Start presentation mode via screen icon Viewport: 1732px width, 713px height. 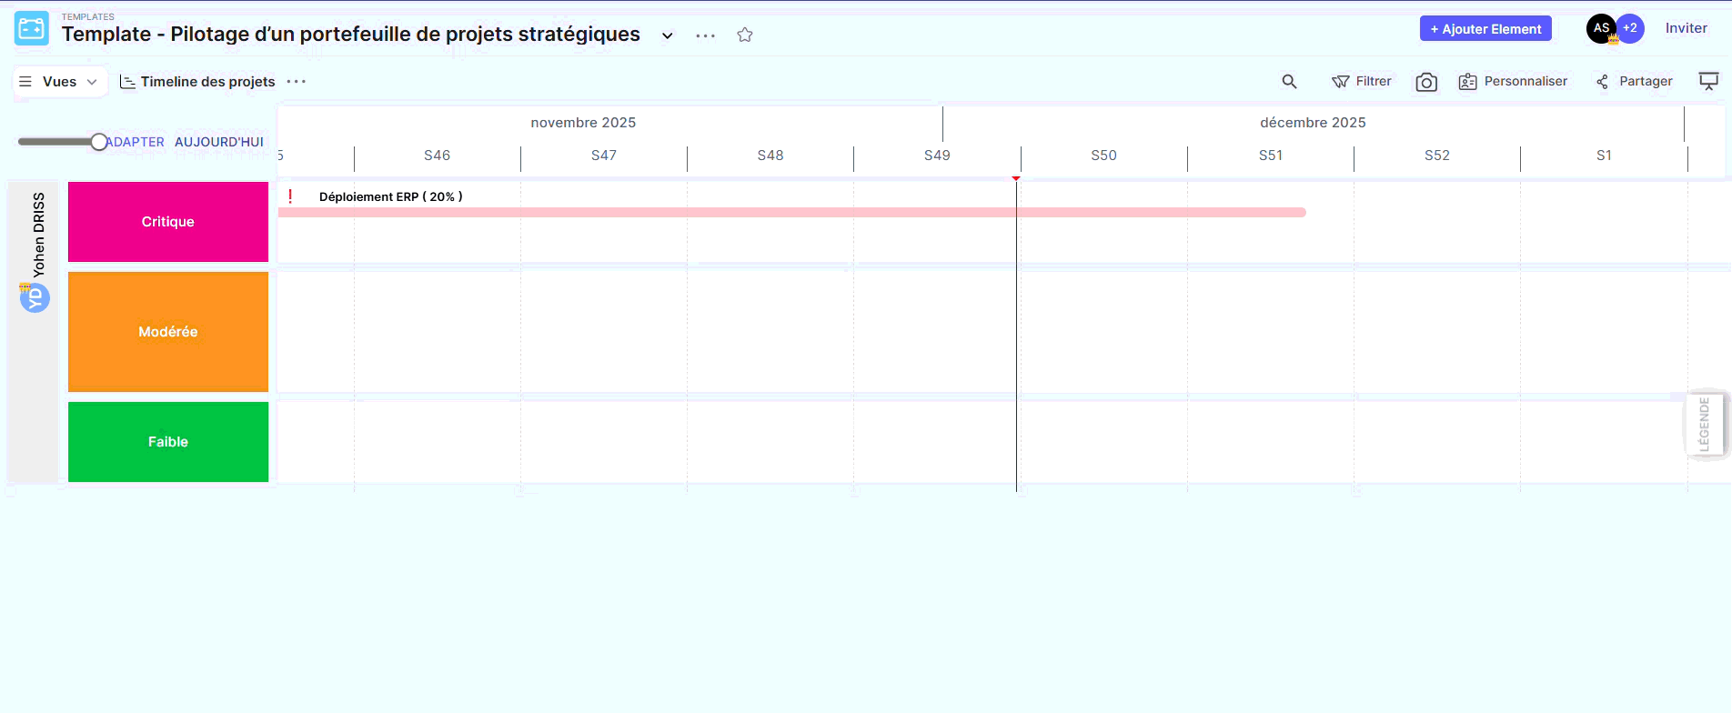pos(1708,82)
